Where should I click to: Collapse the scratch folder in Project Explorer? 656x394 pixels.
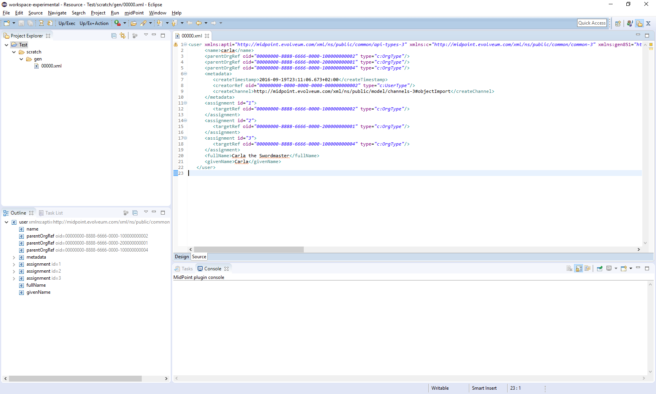point(14,52)
